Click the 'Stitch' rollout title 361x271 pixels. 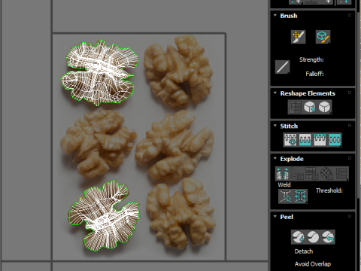289,126
